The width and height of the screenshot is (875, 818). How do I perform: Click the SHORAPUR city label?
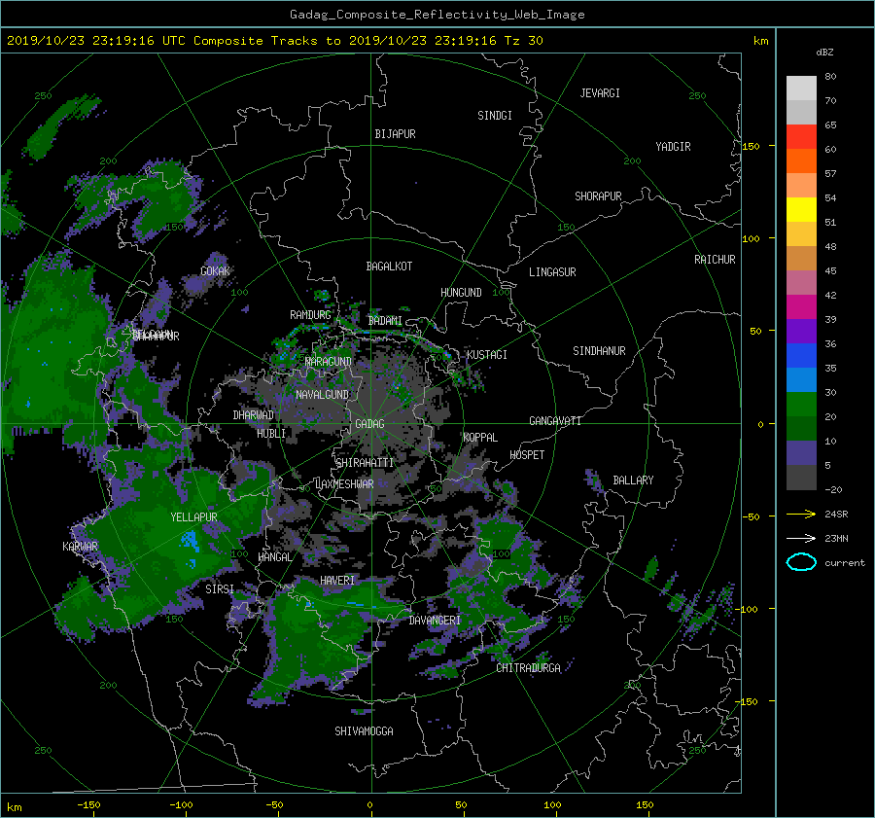point(598,196)
